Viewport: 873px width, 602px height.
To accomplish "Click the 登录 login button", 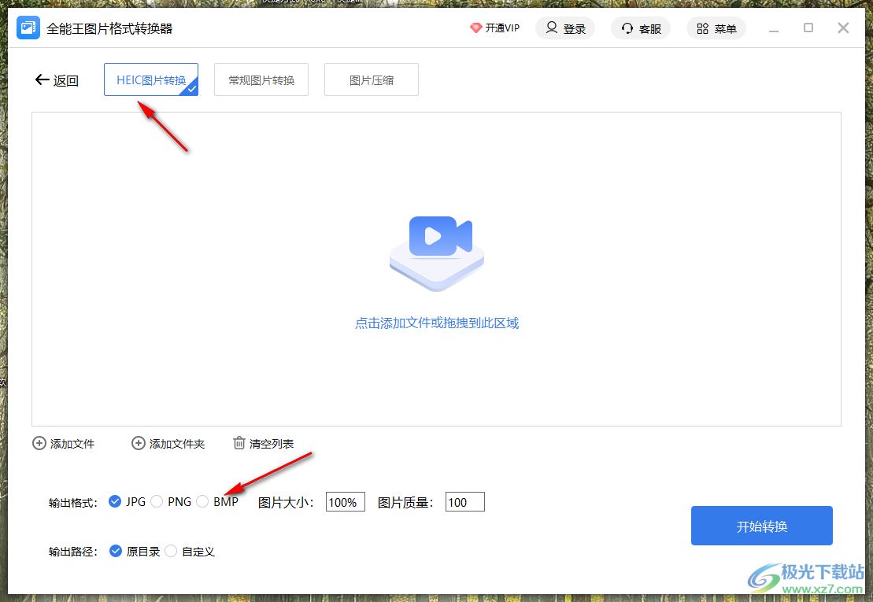I will [x=565, y=28].
